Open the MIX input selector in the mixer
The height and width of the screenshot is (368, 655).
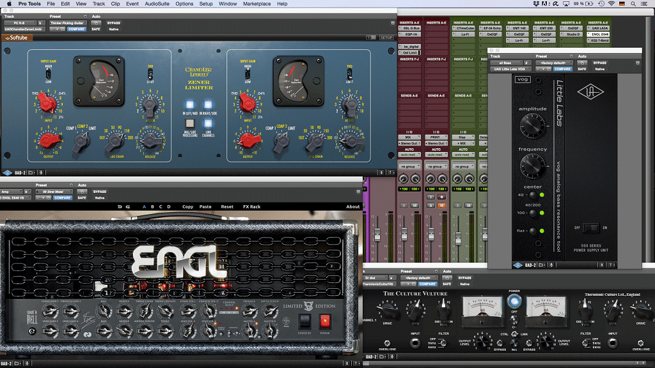[x=409, y=137]
